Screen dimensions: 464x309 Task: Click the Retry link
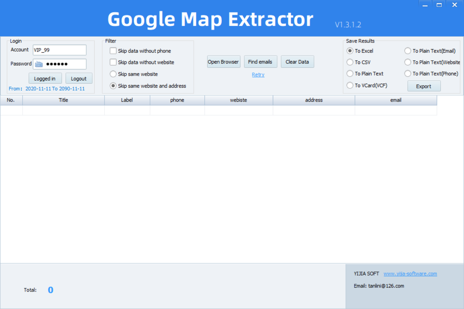click(258, 75)
